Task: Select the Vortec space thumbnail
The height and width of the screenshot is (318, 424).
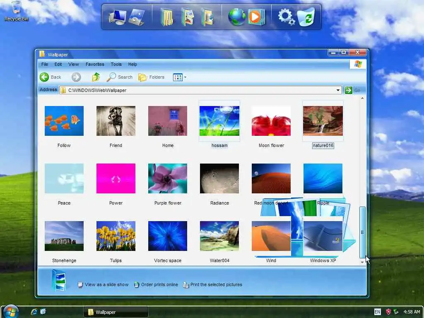Action: tap(168, 236)
